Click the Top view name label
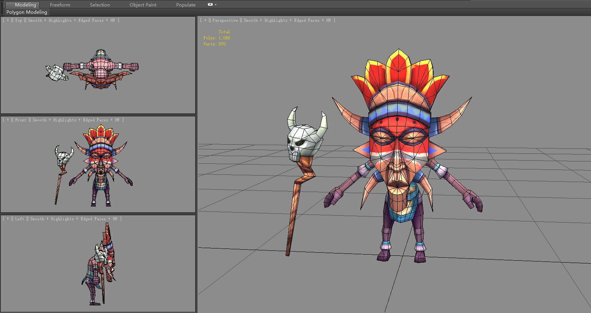 [x=18, y=21]
